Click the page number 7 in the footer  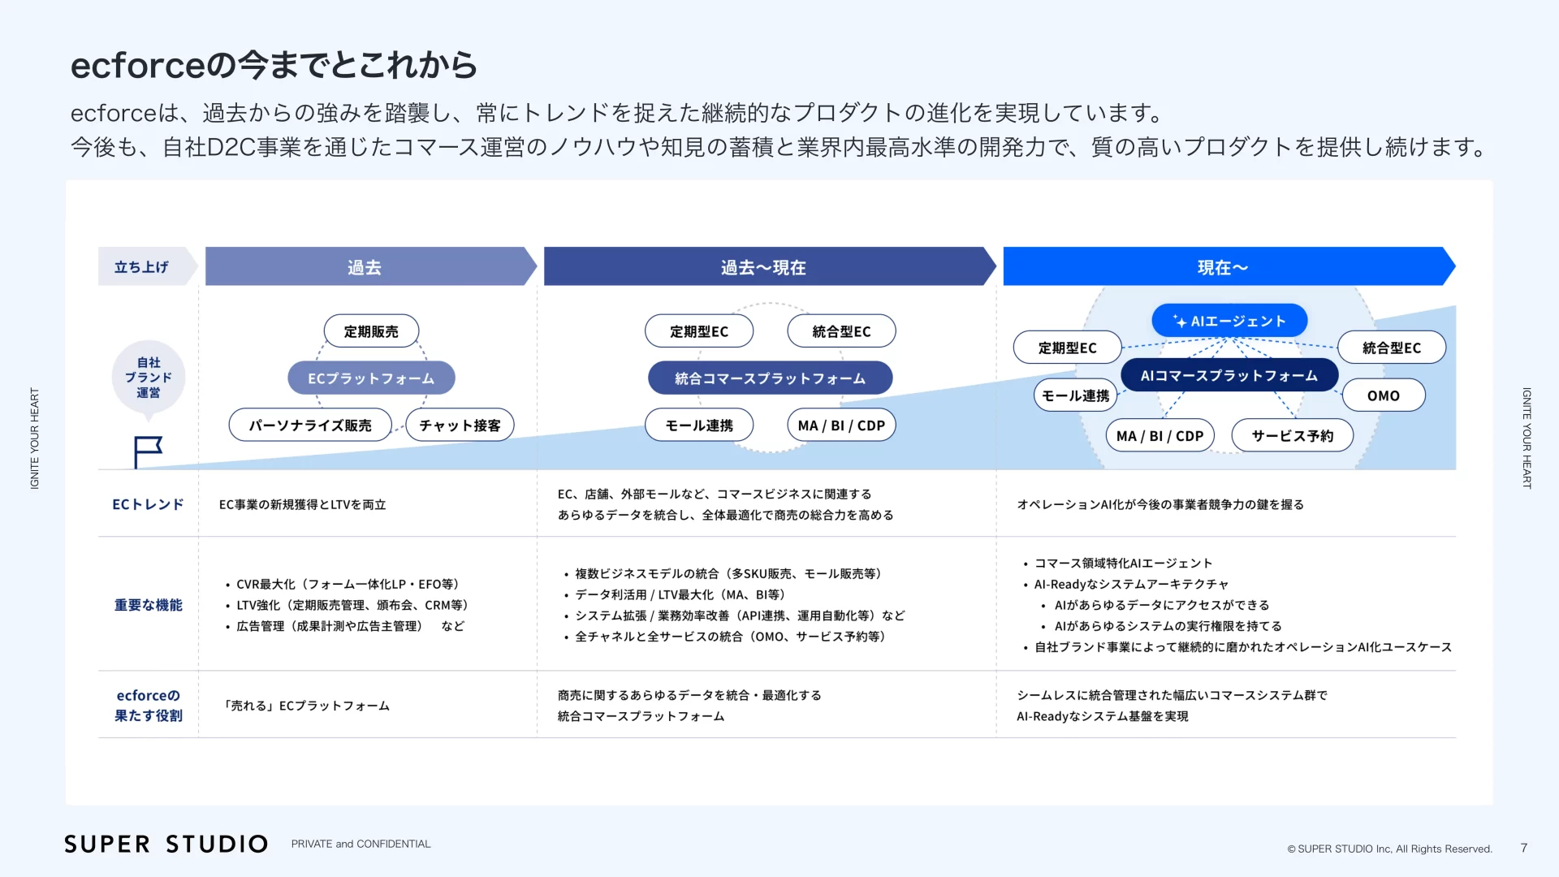point(1524,847)
